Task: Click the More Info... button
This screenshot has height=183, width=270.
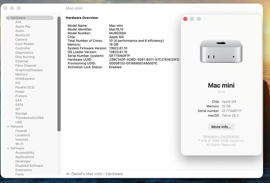Action: coord(221,127)
